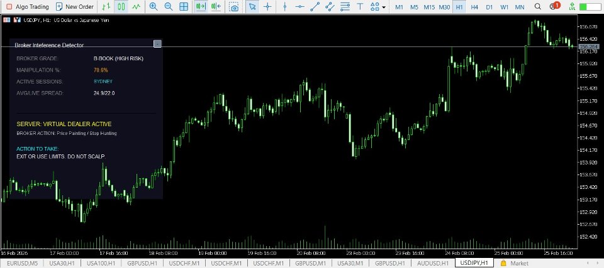604x268 pixels.
Task: Switch timeframe to M5
Action: pyautogui.click(x=414, y=7)
